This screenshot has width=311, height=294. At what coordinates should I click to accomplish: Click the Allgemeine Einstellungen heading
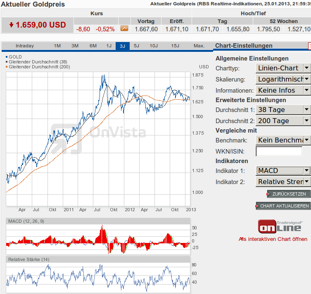pos(252,58)
